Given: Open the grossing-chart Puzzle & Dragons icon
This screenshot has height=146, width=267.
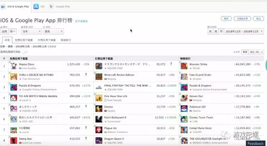Looking at the screenshot, I should (184, 87).
